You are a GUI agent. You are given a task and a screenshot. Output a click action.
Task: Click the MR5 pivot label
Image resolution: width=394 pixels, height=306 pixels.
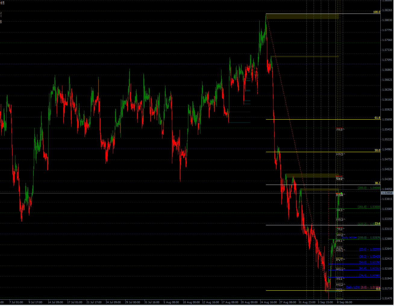click(x=341, y=154)
